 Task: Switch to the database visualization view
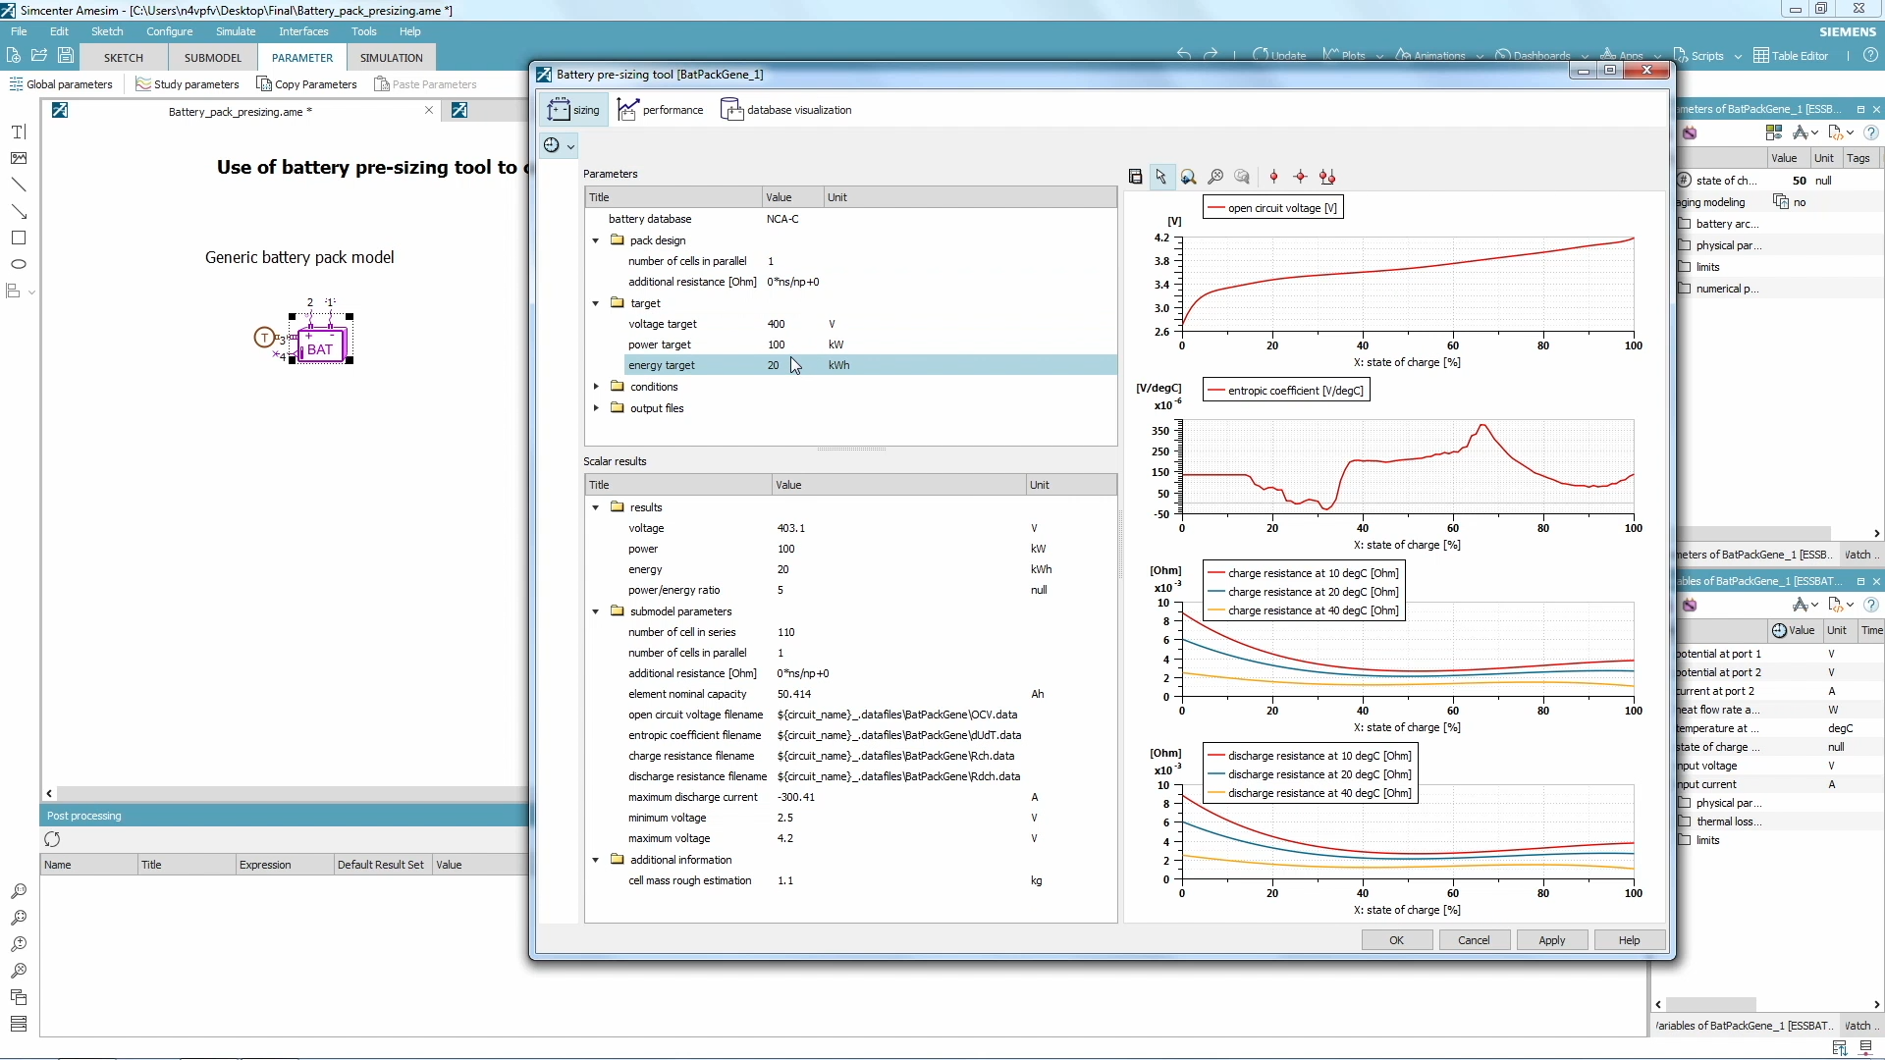coord(785,109)
